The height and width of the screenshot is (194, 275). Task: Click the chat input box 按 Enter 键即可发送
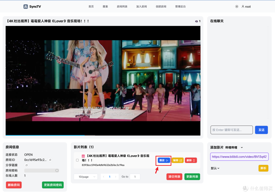pyautogui.click(x=231, y=130)
